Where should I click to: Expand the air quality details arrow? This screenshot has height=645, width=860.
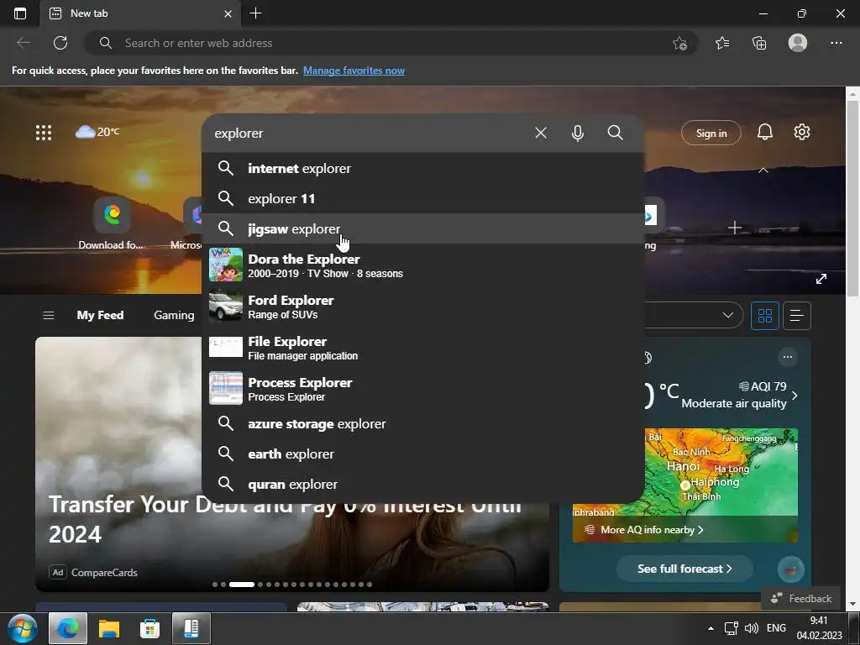(x=794, y=396)
